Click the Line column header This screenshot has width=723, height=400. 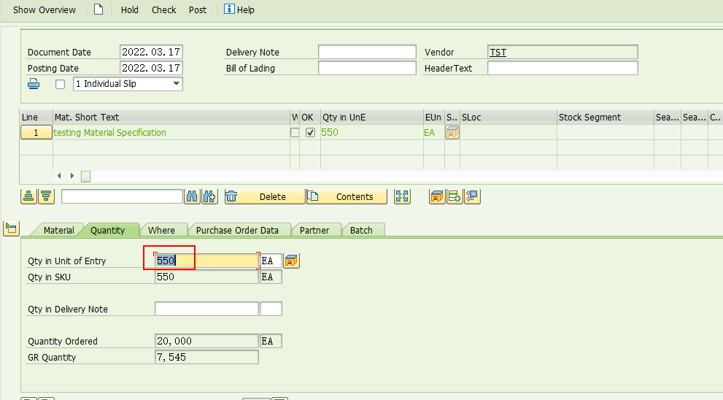point(36,118)
